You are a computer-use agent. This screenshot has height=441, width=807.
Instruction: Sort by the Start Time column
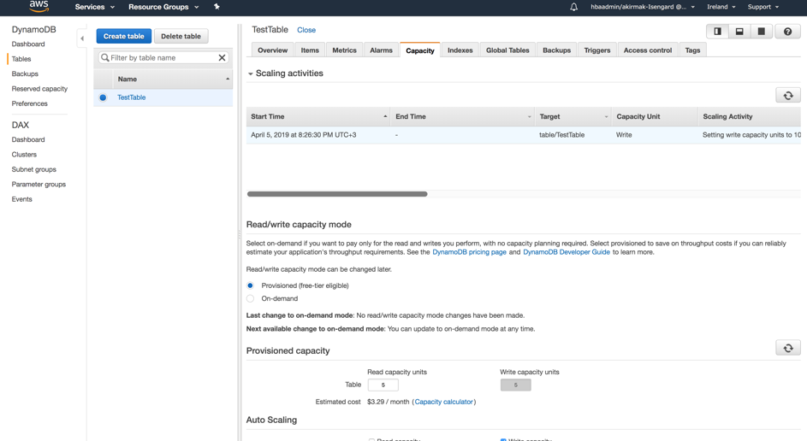click(318, 117)
